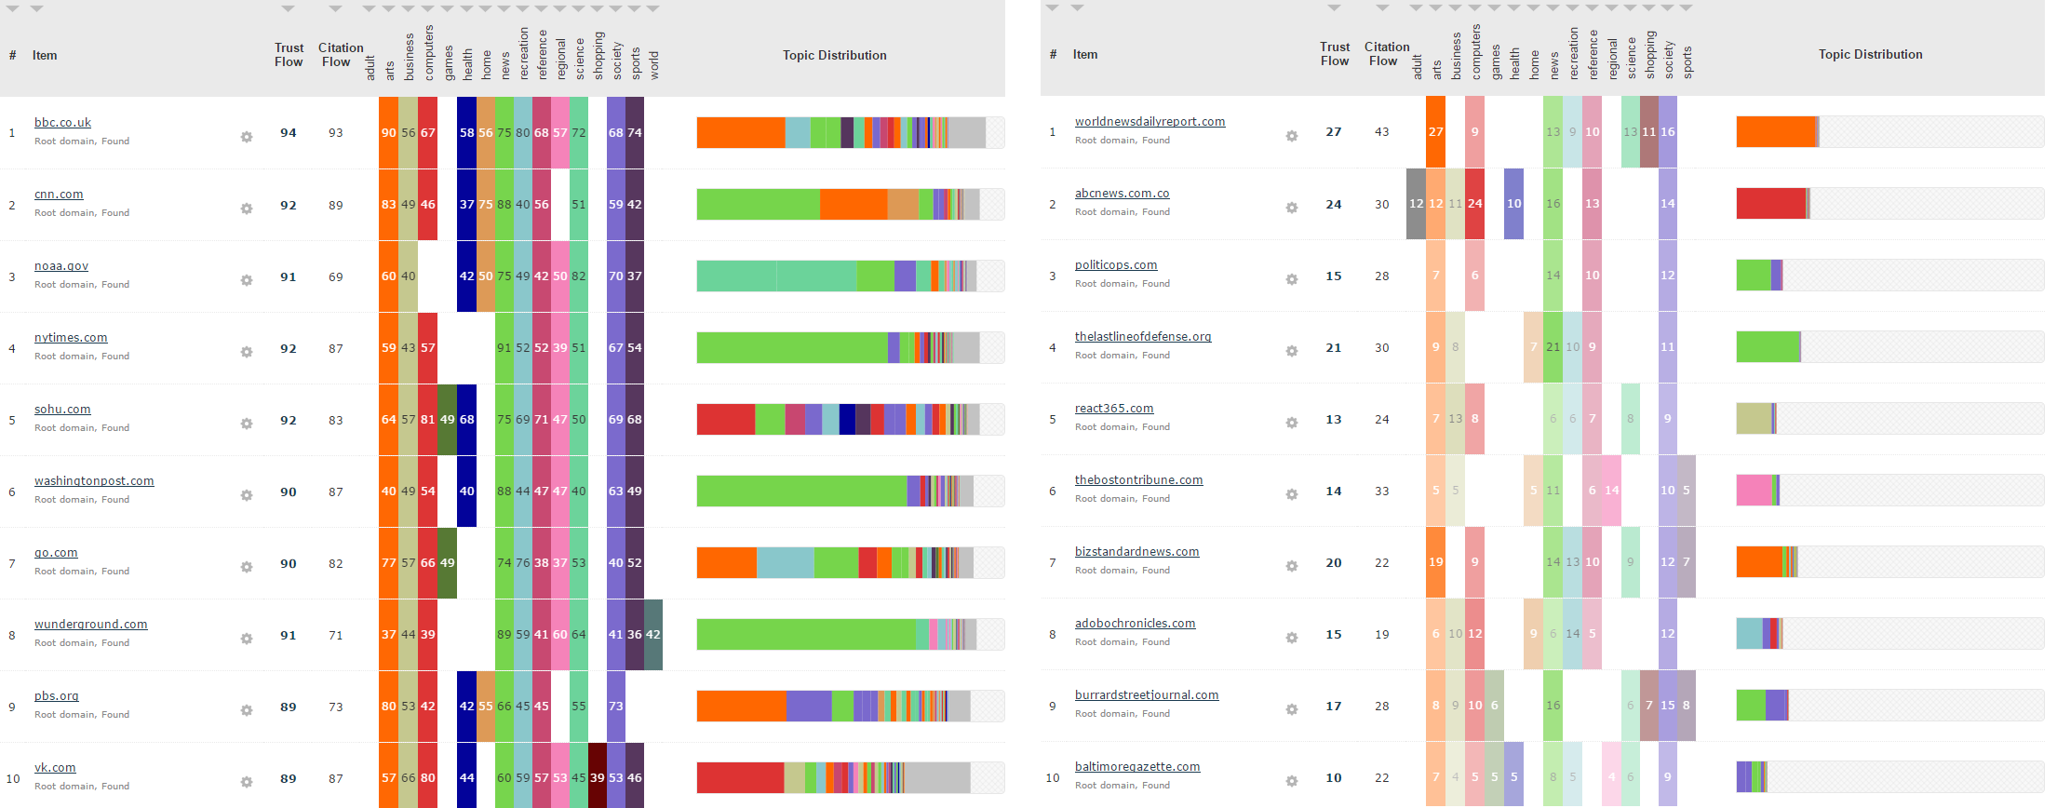Click the topic distribution bar for bbc.co.uk
The image size is (2057, 808).
coord(850,132)
